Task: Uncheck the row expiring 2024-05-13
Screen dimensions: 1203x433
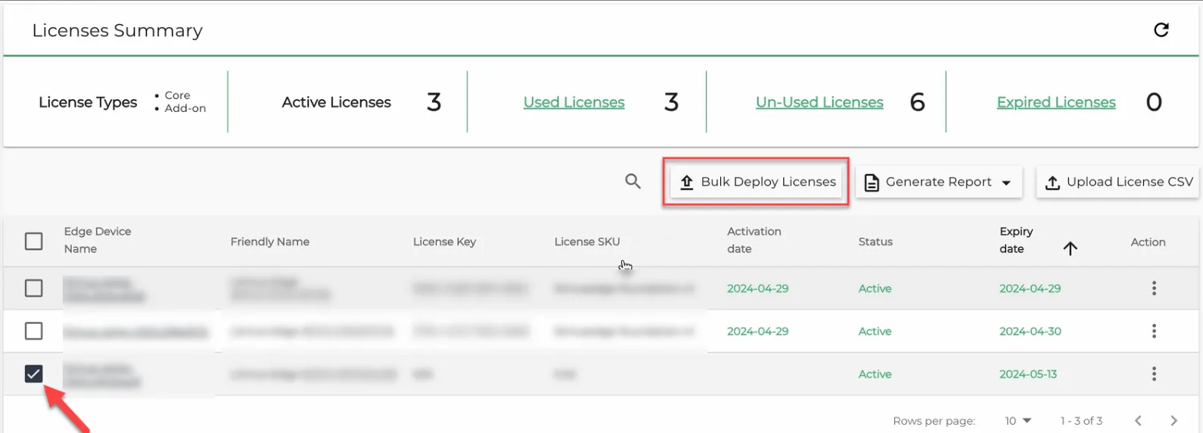Action: [x=33, y=373]
